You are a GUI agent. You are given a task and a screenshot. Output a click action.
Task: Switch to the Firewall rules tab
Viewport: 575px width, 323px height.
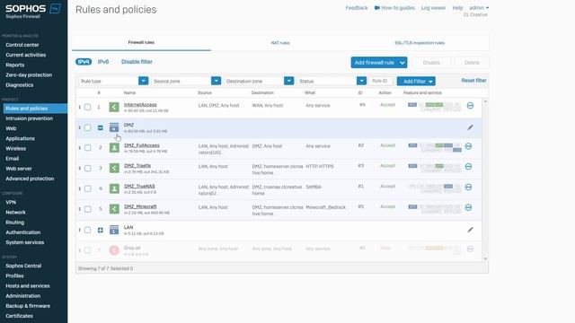point(141,42)
